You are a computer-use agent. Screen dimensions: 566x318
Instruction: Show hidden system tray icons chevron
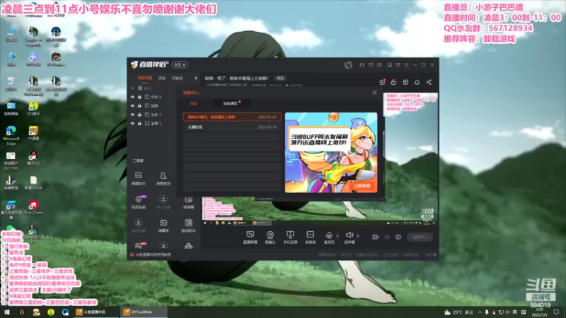480,312
